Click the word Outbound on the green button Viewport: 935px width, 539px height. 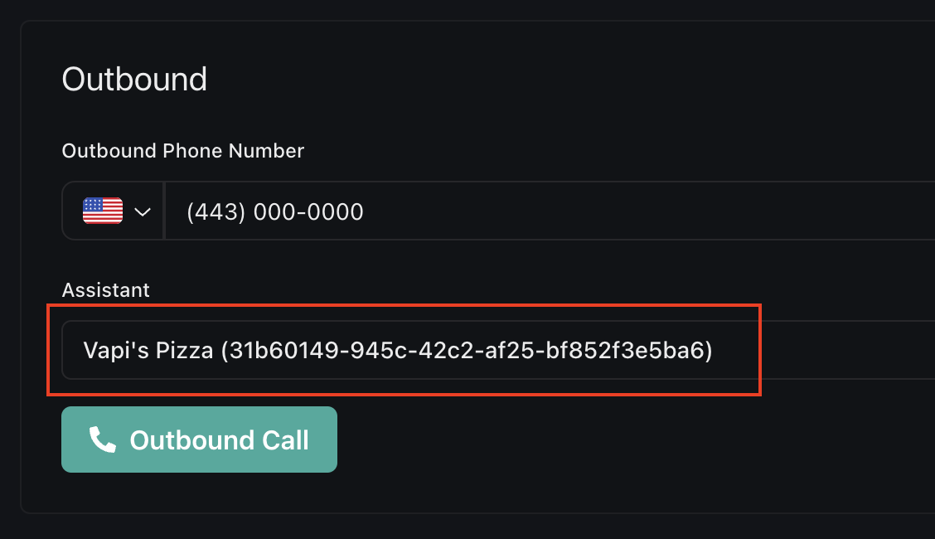[x=190, y=439]
